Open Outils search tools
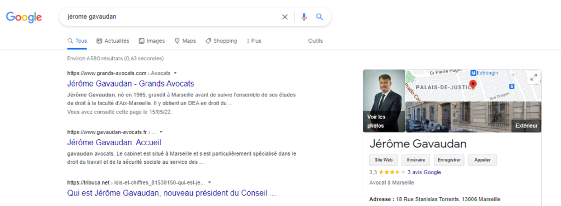This screenshot has width=561, height=206. coord(315,41)
